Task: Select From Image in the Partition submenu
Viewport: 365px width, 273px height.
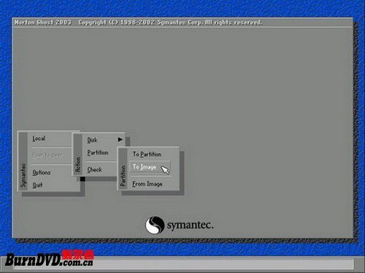Action: point(147,184)
